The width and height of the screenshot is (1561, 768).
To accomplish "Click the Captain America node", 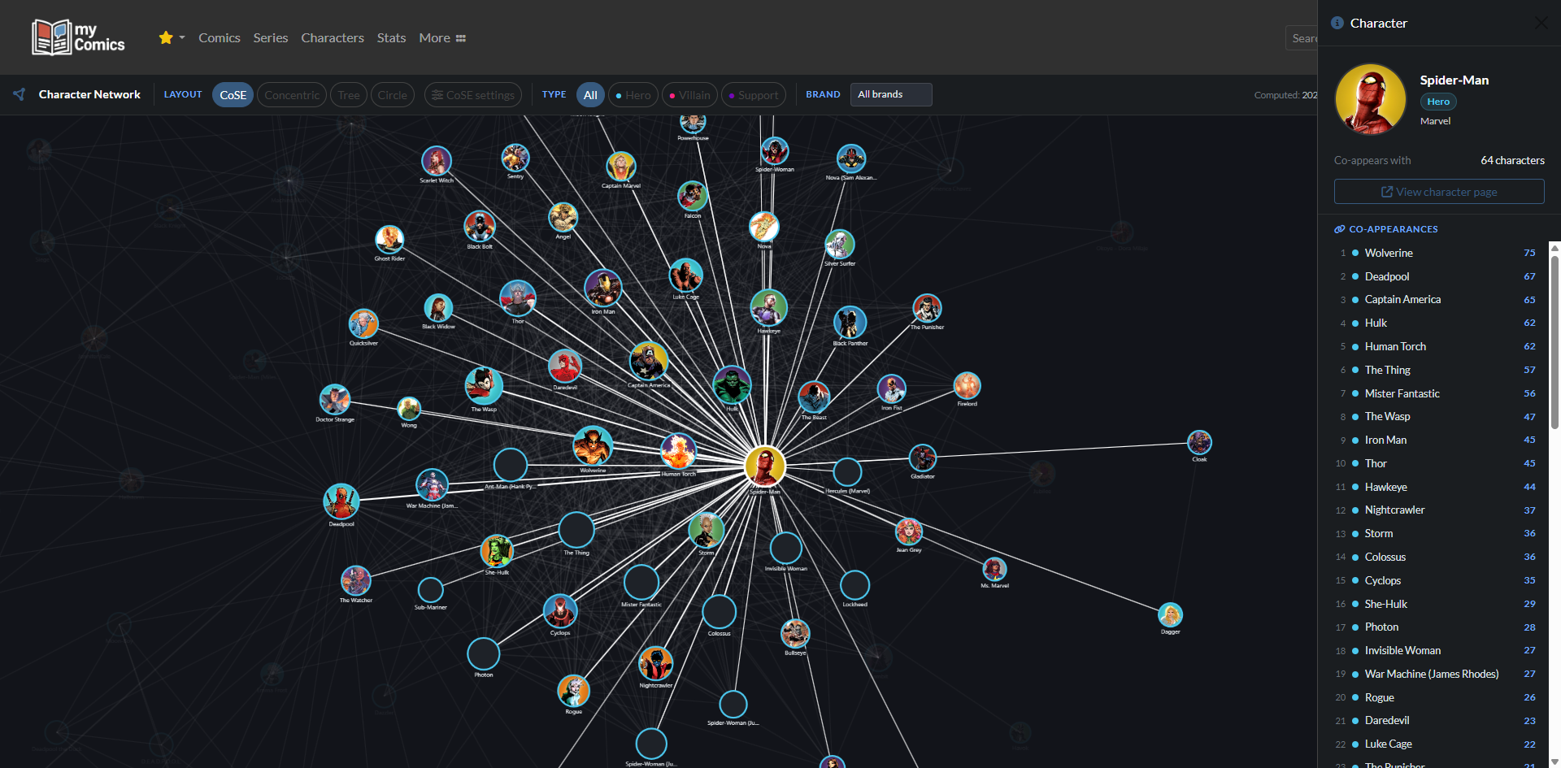I will (649, 362).
